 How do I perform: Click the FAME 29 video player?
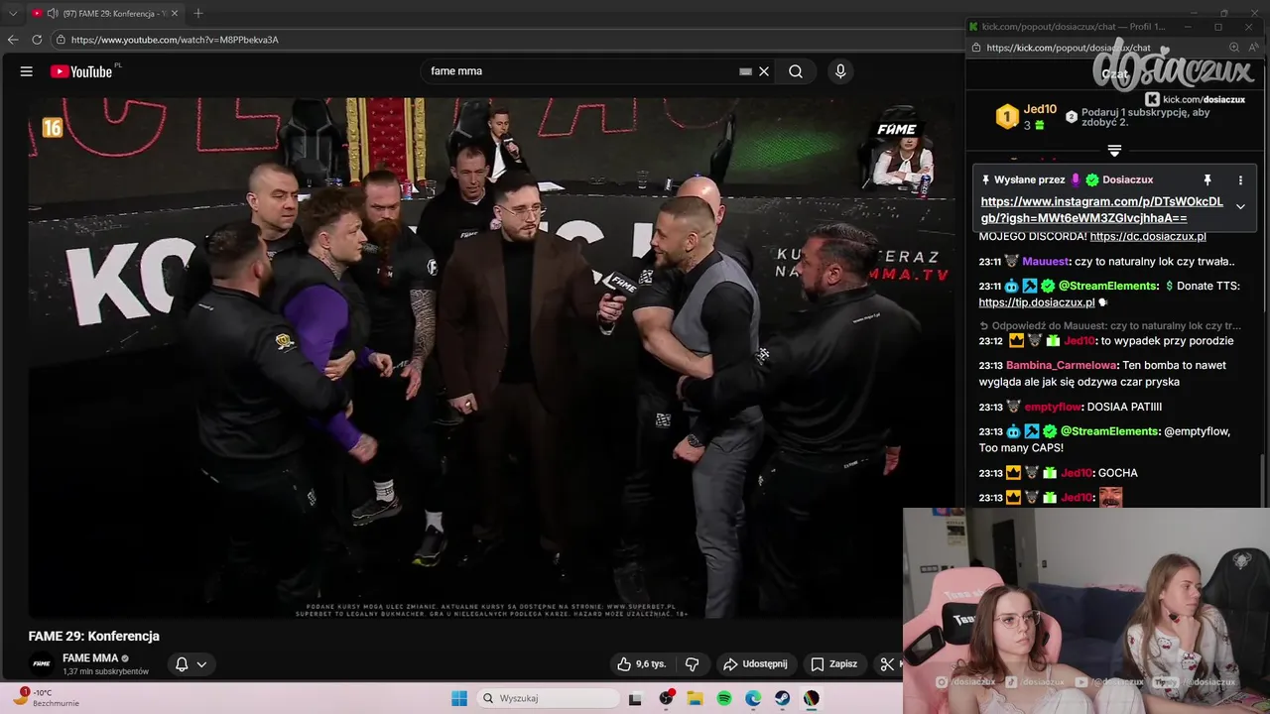pyautogui.click(x=492, y=357)
